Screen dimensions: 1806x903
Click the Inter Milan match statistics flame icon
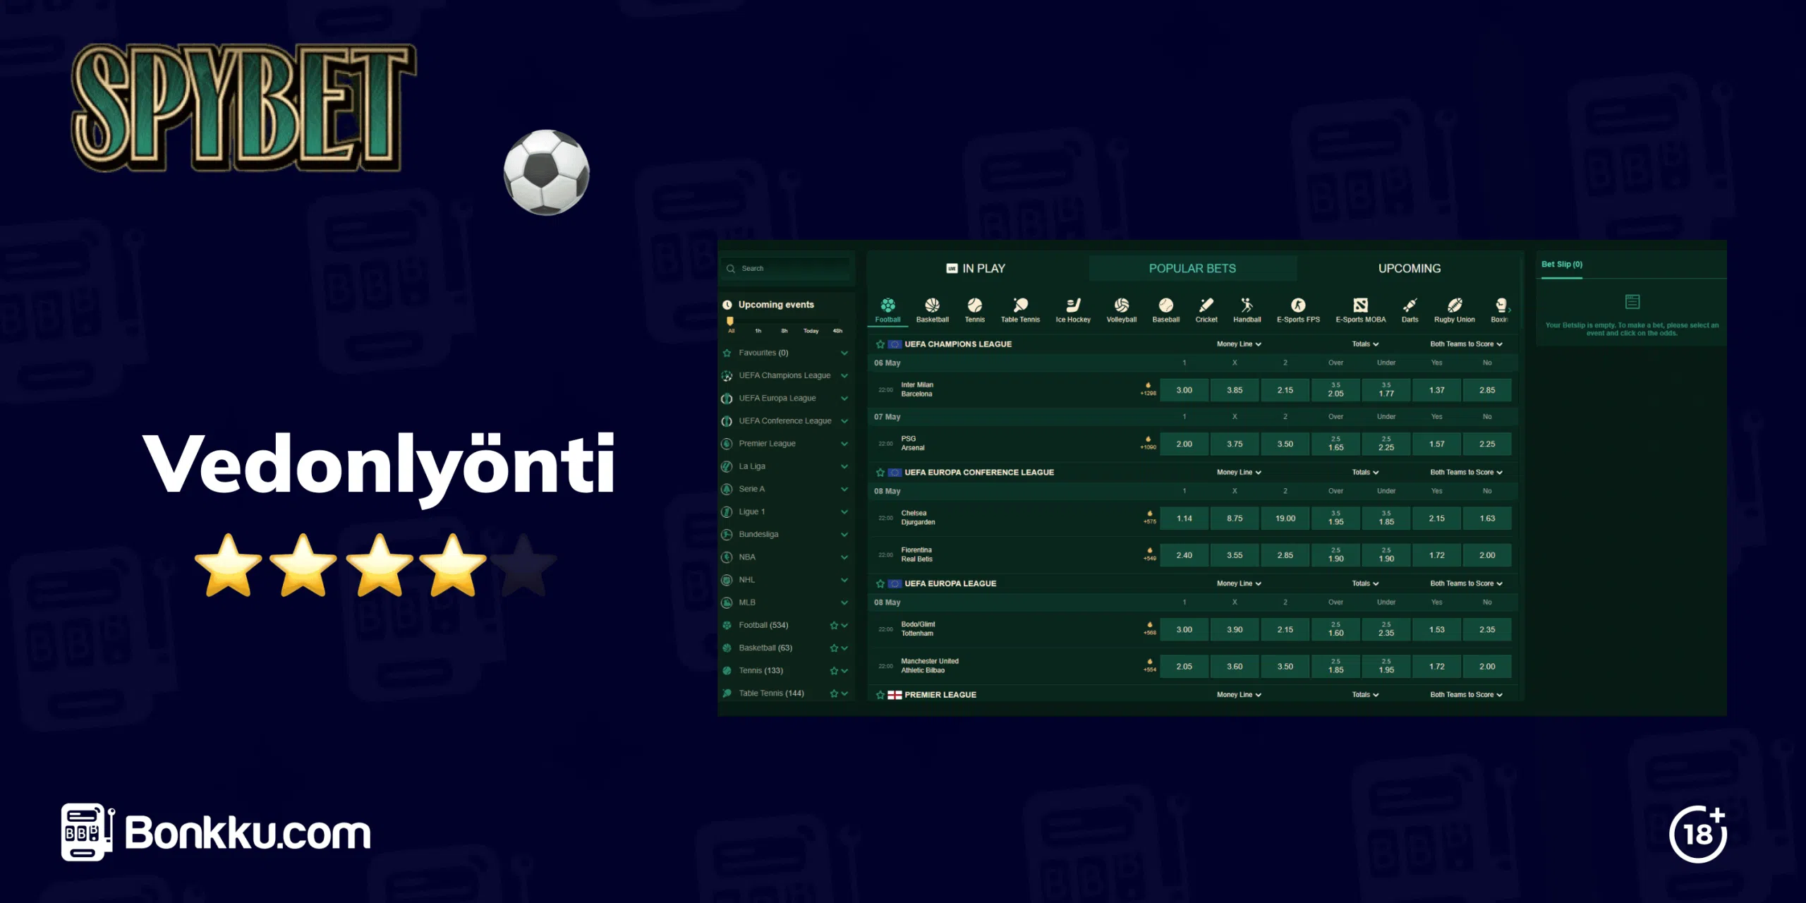pyautogui.click(x=1148, y=385)
